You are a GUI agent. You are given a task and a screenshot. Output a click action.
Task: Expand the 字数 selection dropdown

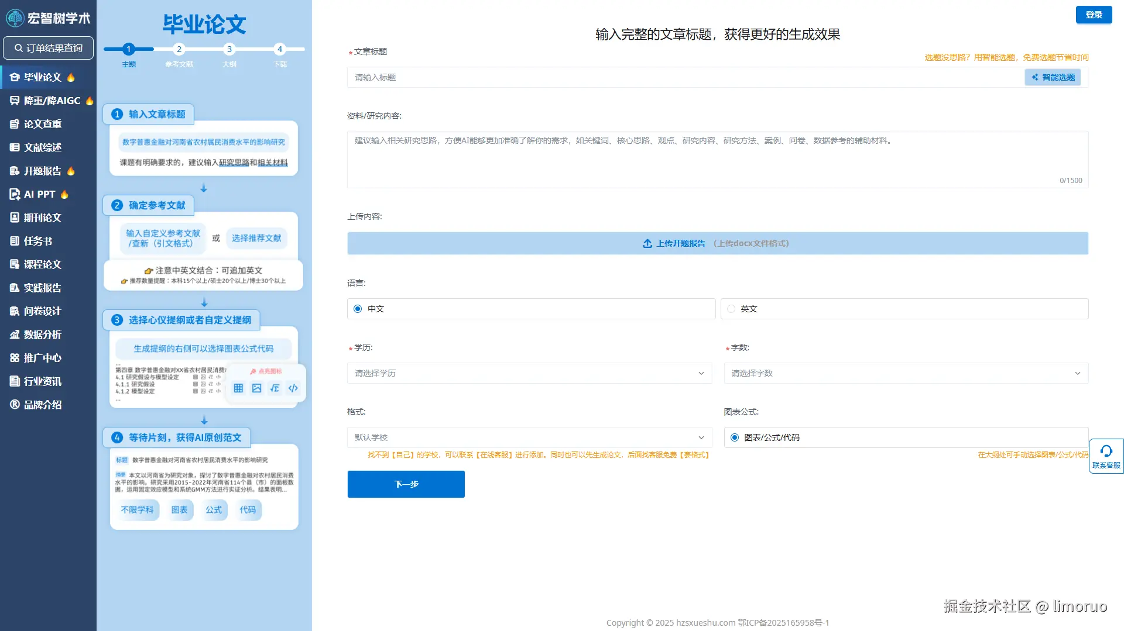pyautogui.click(x=905, y=373)
